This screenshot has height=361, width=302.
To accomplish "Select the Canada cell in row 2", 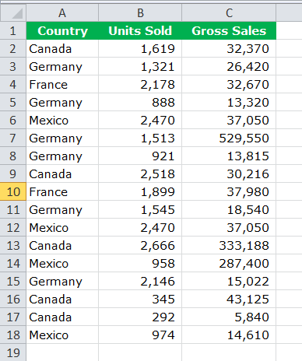I will click(x=62, y=48).
